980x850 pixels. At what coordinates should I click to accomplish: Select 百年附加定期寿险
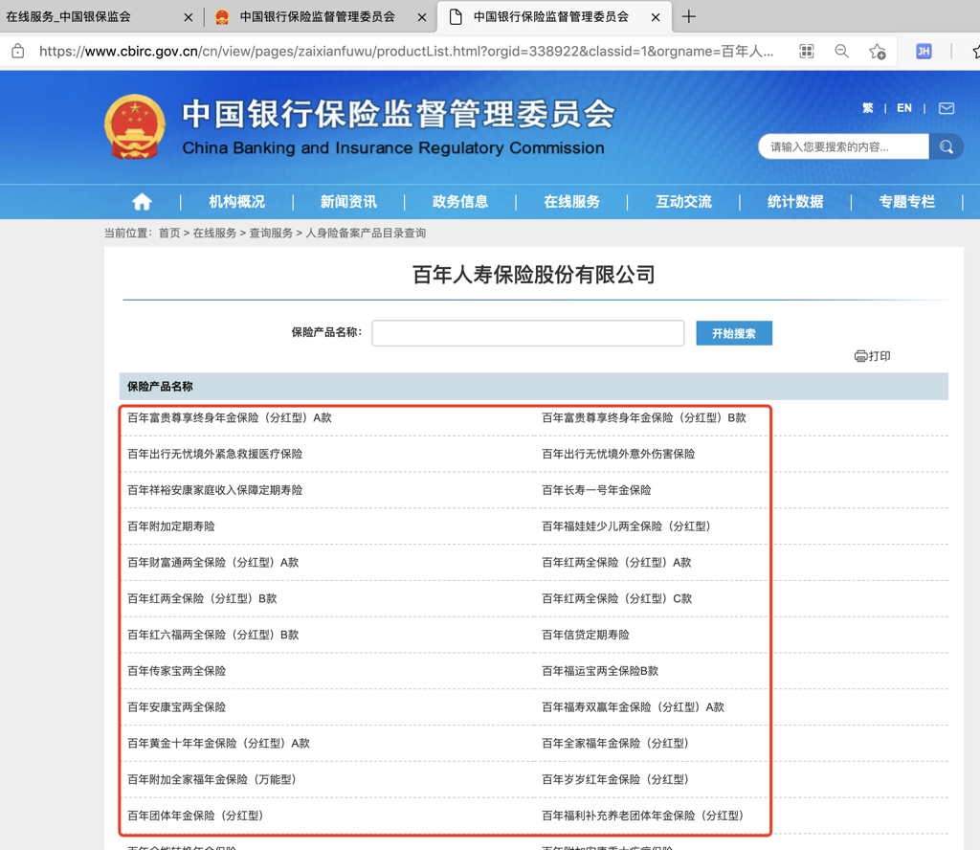[171, 526]
